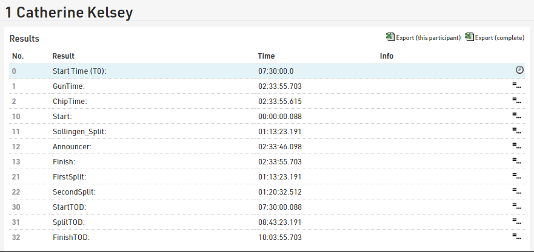This screenshot has height=252, width=534.
Task: Open details icon for Finish row
Action: [x=516, y=161]
